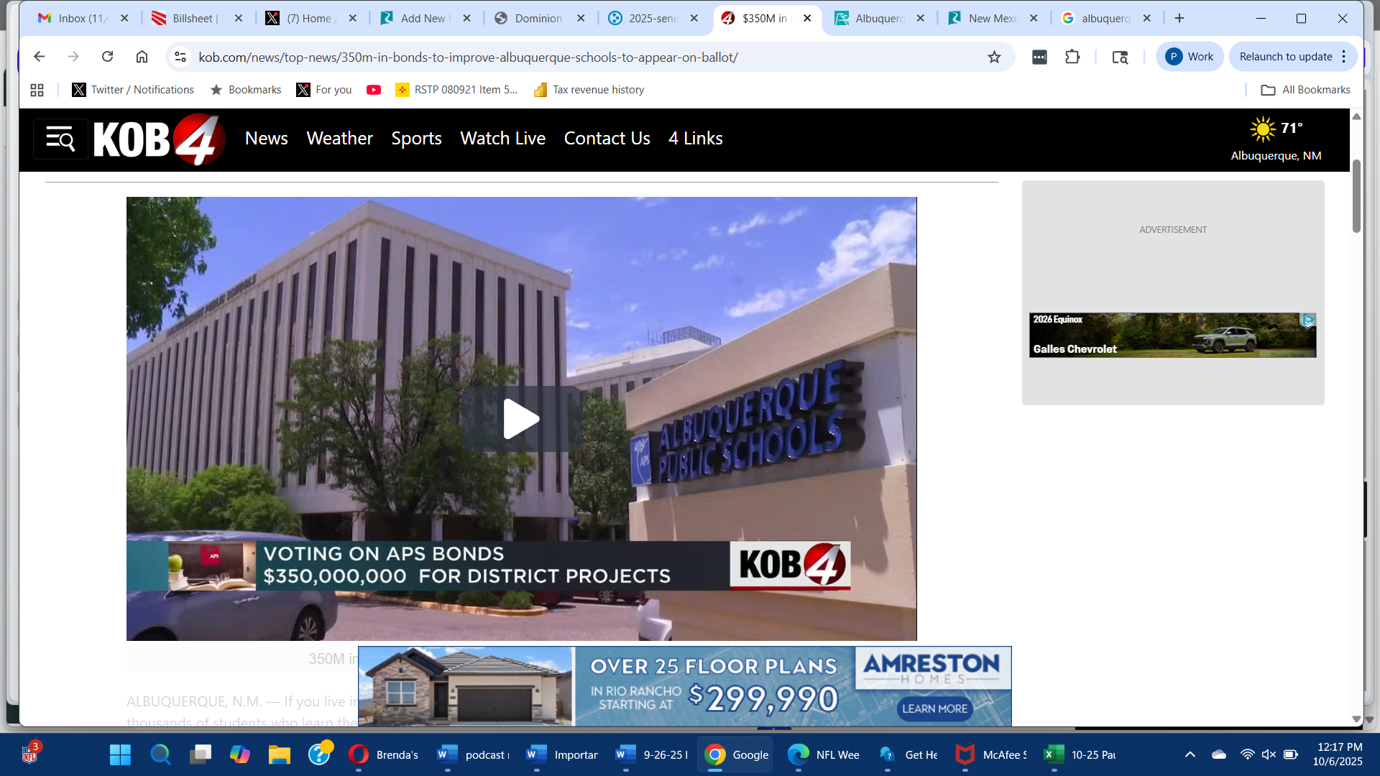Open YouTube bookmark icon
Screen dimensions: 1380x776
pyautogui.click(x=373, y=90)
